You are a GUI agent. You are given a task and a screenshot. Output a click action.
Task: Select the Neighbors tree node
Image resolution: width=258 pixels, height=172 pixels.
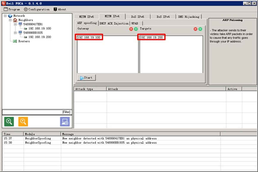[26, 20]
